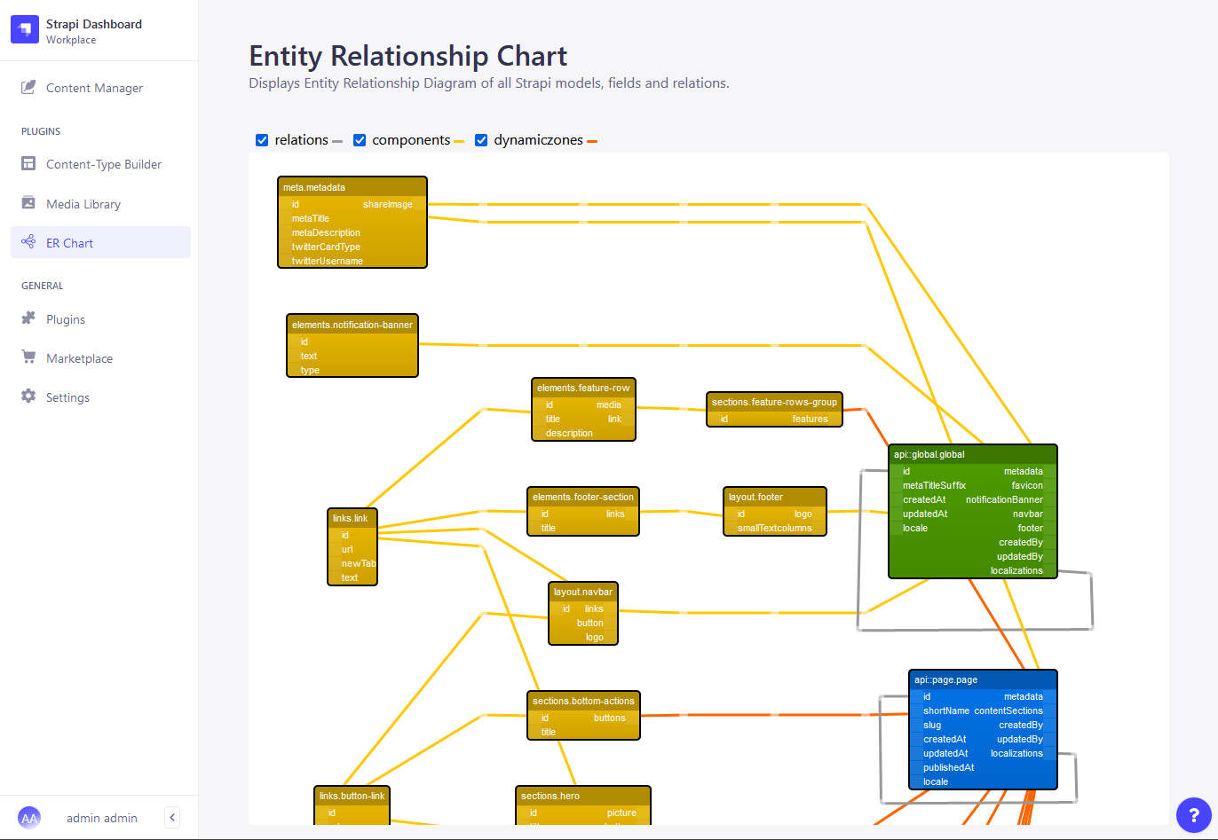Open the Help question mark bubble
This screenshot has height=840, width=1218.
click(x=1193, y=815)
